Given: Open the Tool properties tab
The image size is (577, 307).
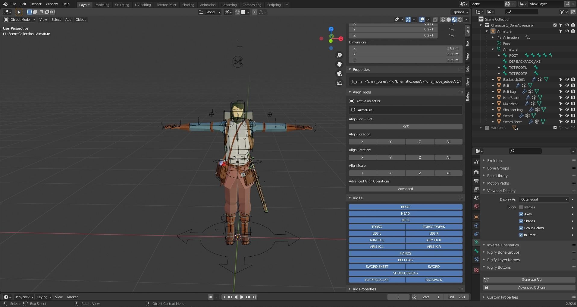Looking at the screenshot, I should pos(476,162).
